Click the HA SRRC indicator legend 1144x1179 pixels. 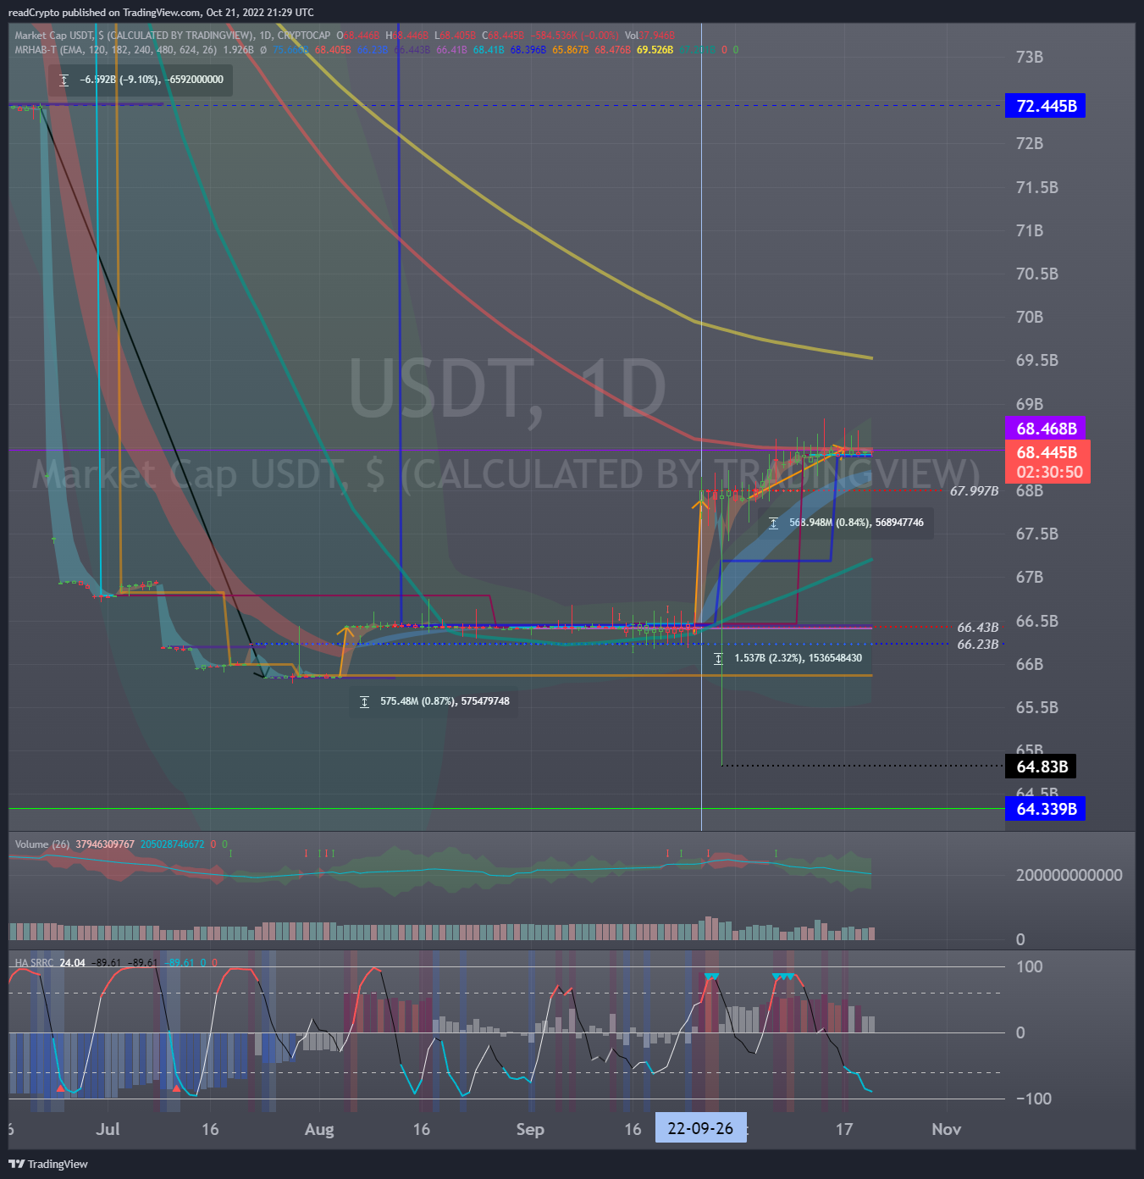(34, 963)
